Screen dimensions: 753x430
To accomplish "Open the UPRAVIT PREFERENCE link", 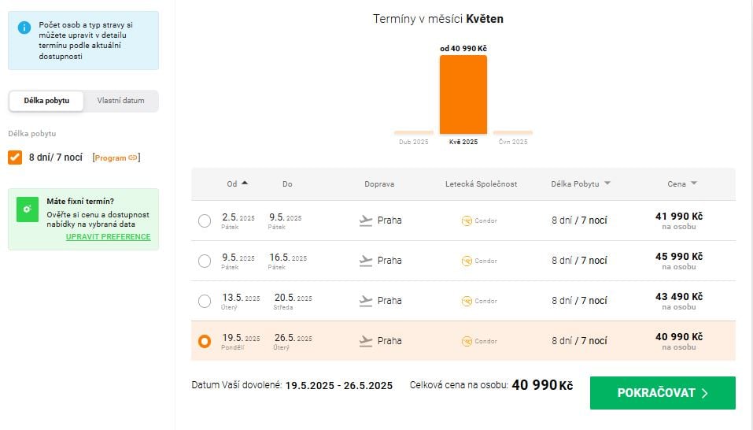I will pos(108,236).
